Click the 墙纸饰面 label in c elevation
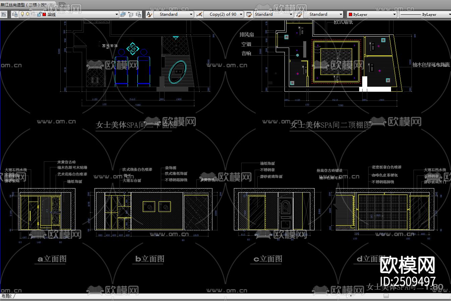The height and width of the screenshot is (301, 451). [267, 163]
